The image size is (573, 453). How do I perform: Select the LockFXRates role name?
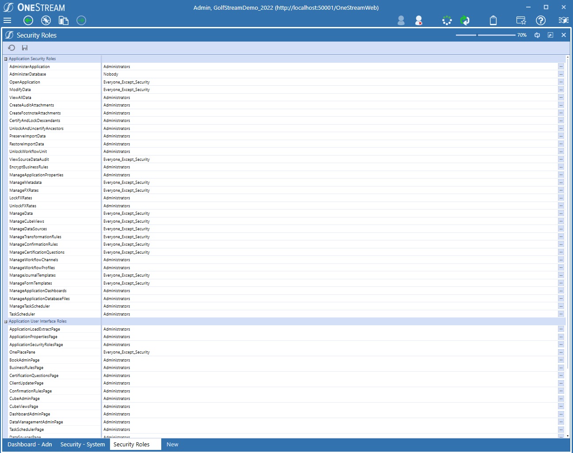click(21, 198)
